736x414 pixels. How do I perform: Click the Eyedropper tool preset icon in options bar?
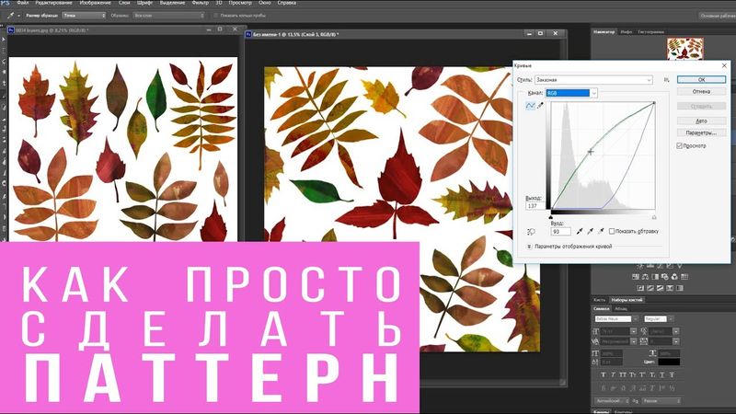(x=10, y=16)
